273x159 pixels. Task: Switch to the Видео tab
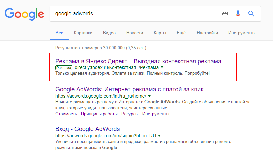(x=109, y=33)
